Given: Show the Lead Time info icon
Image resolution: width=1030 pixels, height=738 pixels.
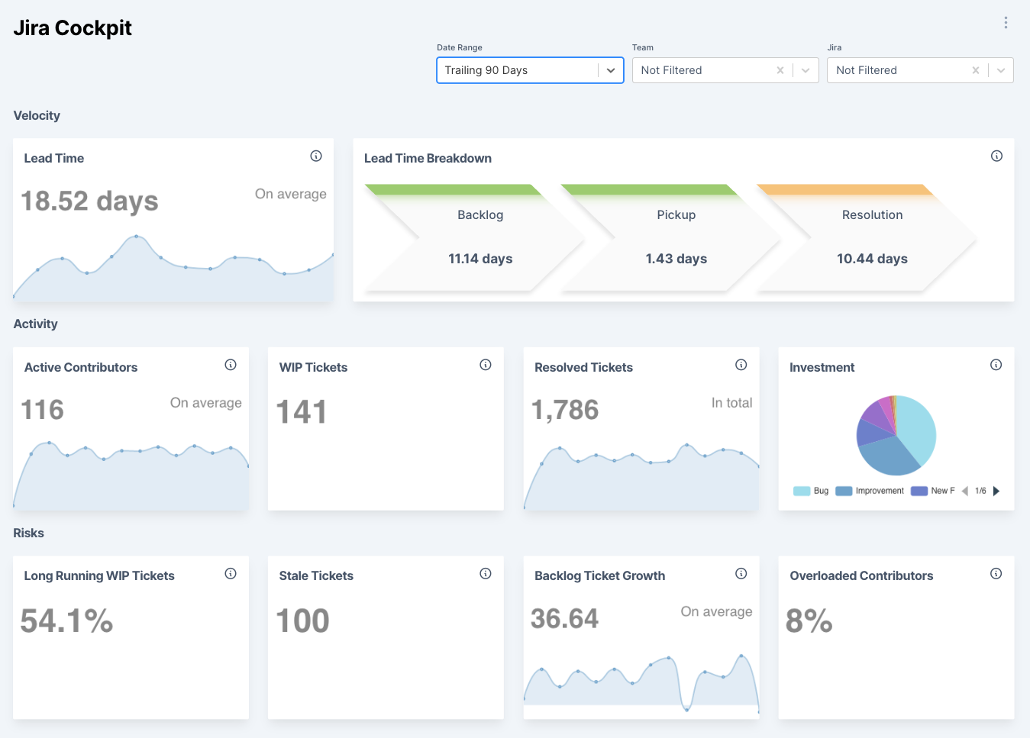Looking at the screenshot, I should [x=316, y=156].
